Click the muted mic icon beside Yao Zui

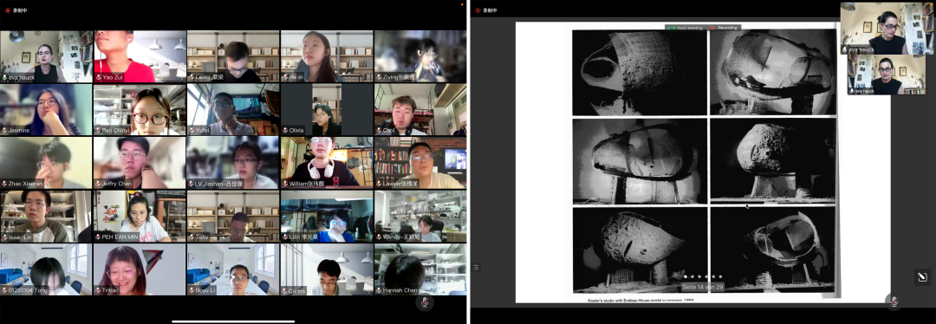(99, 78)
